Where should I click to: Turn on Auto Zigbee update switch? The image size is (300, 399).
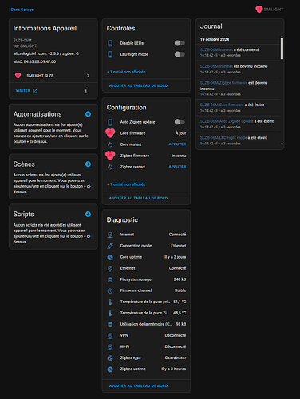[180, 122]
